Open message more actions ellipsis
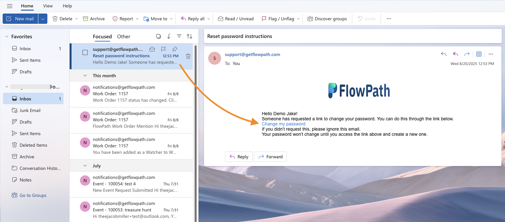Image resolution: width=505 pixels, height=222 pixels. coord(490,54)
